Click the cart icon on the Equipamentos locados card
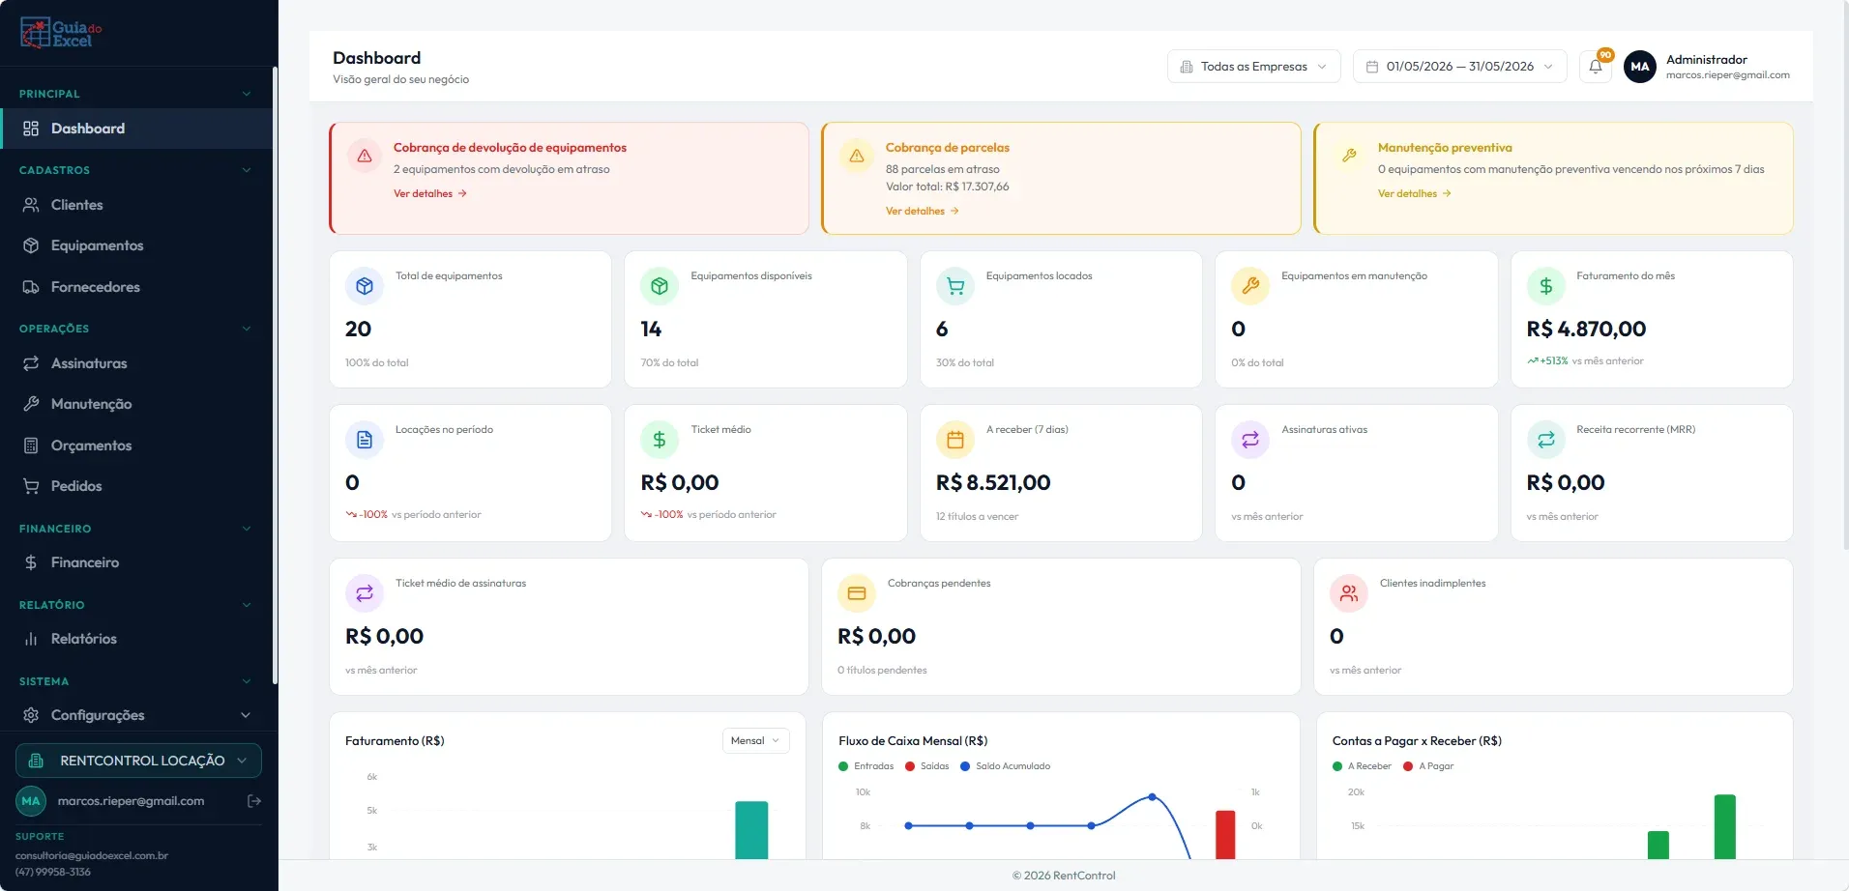The height and width of the screenshot is (891, 1849). click(954, 286)
